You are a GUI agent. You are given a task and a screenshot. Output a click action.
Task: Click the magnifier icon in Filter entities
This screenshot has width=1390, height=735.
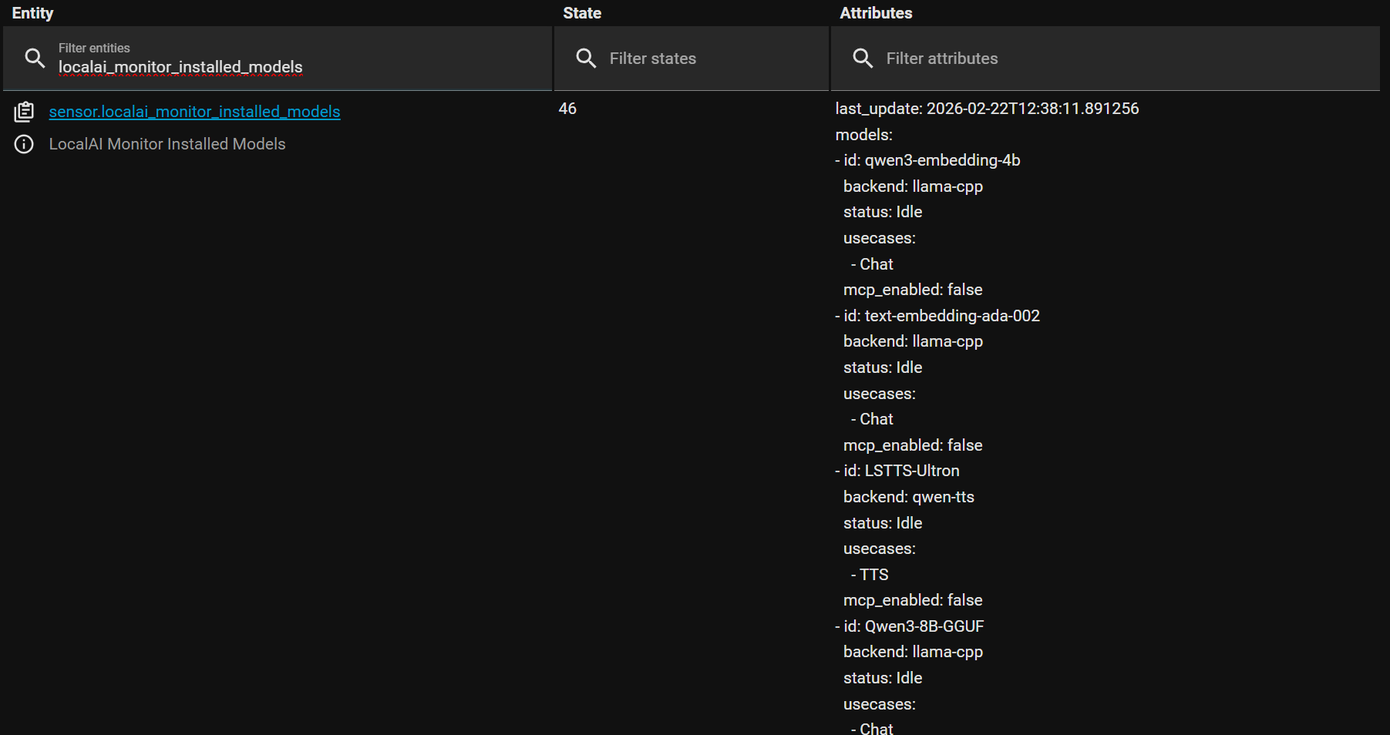click(x=35, y=59)
